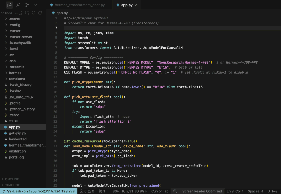Screen dimensions: 281x194
Task: Expand the .launchpadlib folder
Action: [23, 43]
